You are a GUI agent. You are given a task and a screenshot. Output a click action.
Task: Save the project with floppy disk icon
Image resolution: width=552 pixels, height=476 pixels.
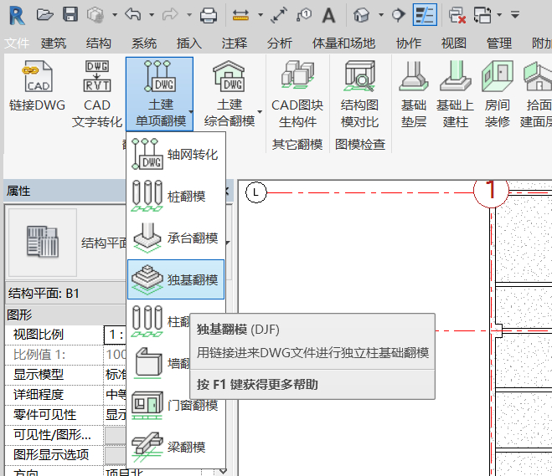point(70,14)
